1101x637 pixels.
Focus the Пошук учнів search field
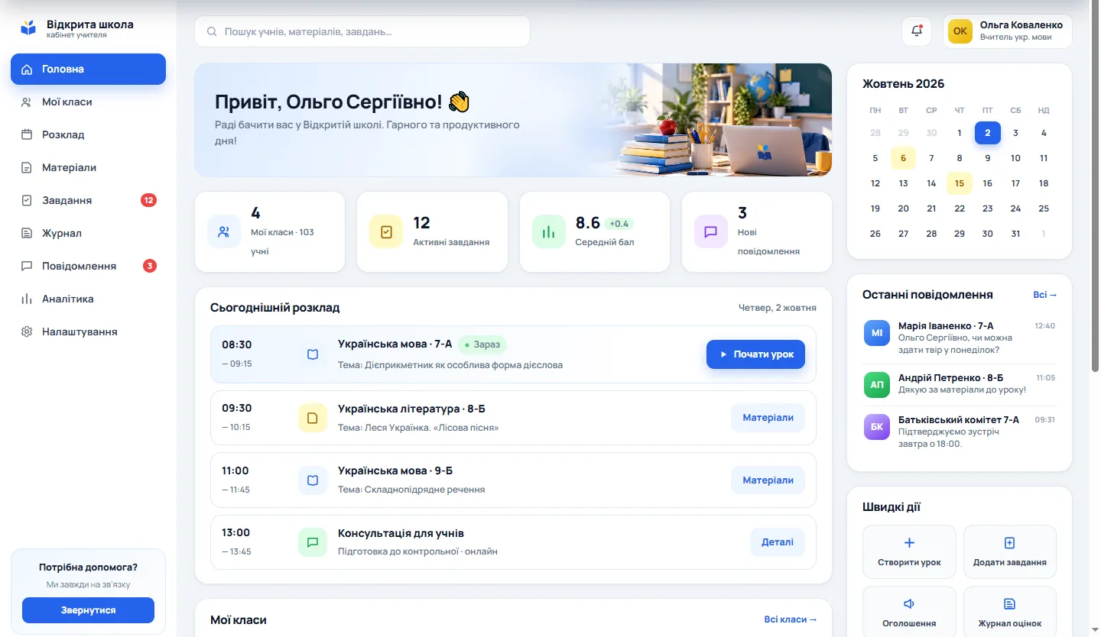(362, 32)
